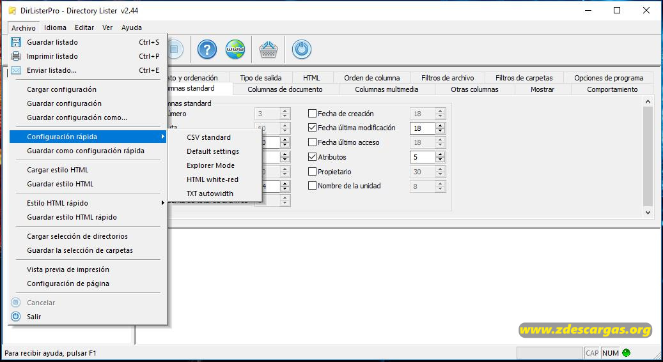Open the Archivo menu
This screenshot has width=663, height=362.
23,28
